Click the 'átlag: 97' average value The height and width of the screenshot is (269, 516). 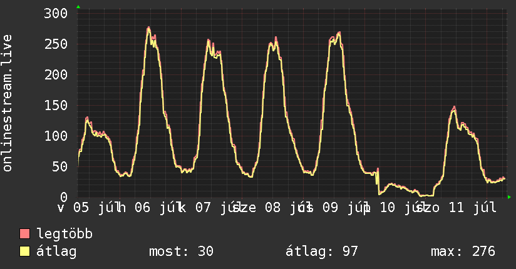tap(321, 251)
